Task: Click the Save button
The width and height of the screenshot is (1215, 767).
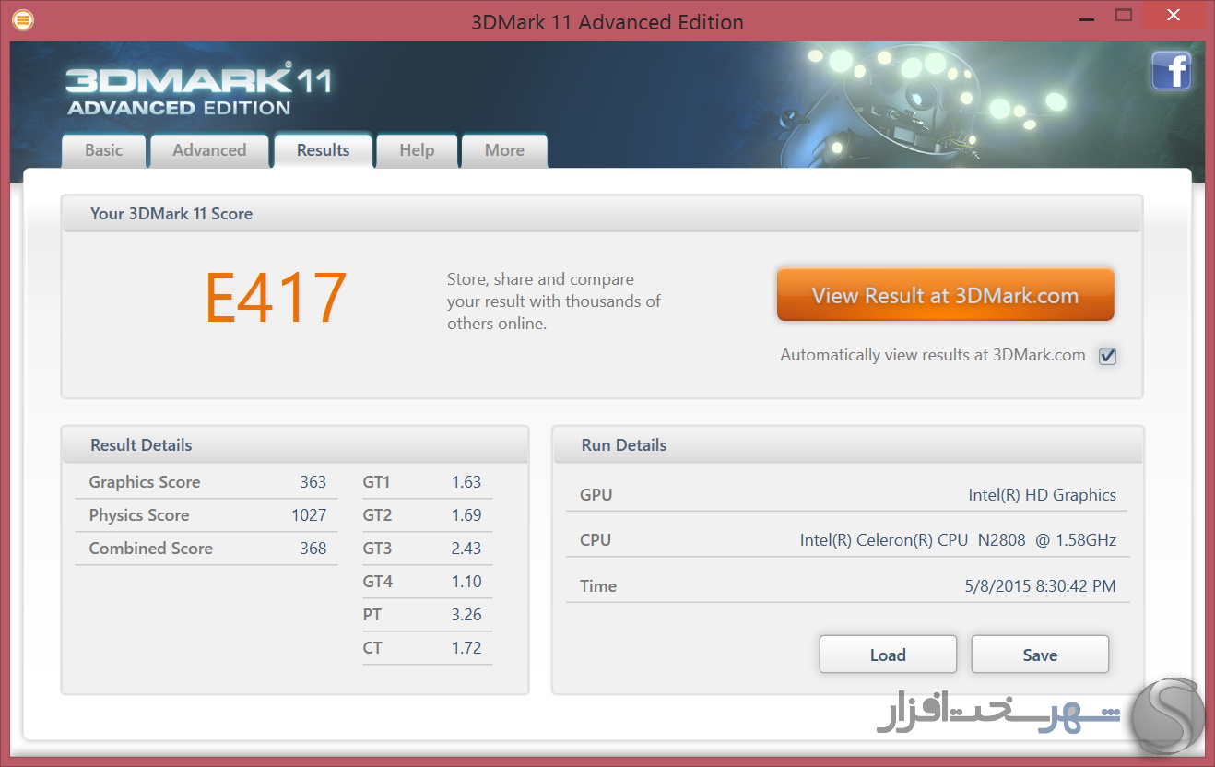Action: pos(1040,655)
